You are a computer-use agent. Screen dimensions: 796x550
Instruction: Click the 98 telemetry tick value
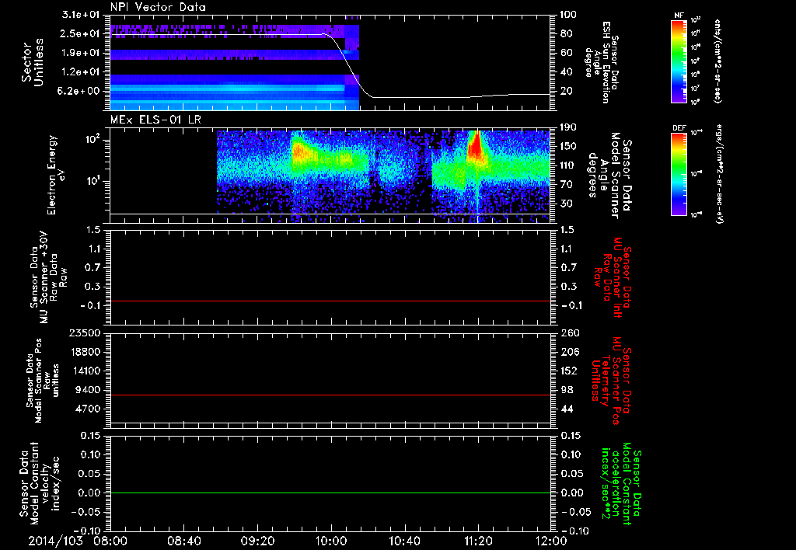[567, 390]
